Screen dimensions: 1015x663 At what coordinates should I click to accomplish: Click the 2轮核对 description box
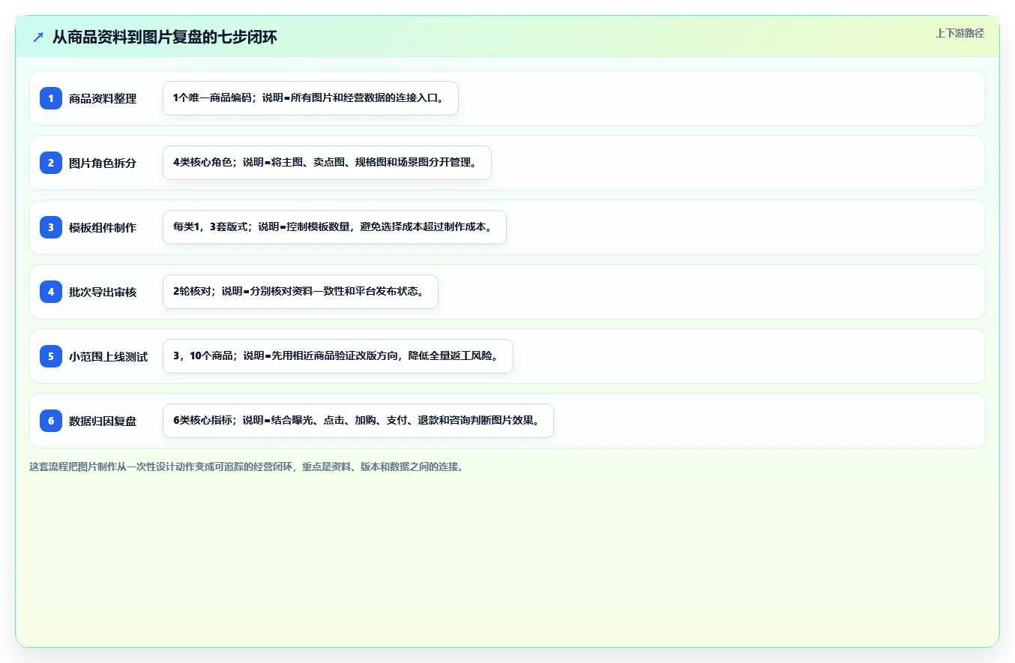pyautogui.click(x=300, y=292)
